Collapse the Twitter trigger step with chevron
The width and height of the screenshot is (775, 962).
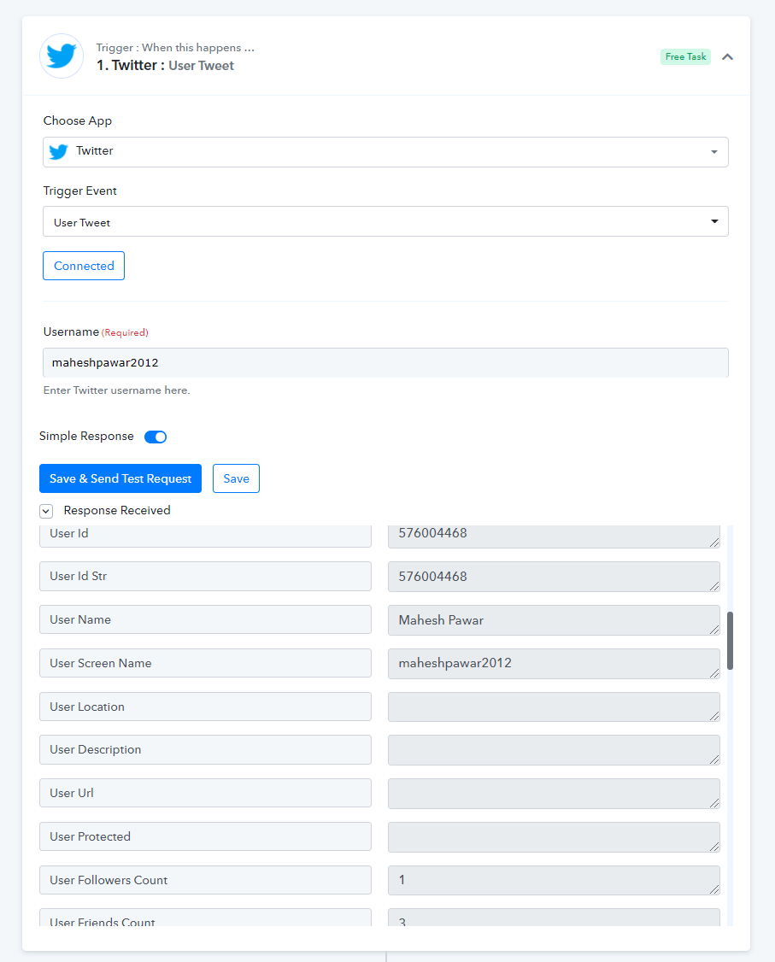coord(727,56)
